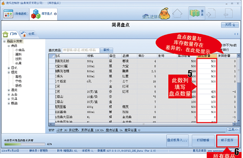243x158 pixels.
Task: Click the document with minus sign icon
Action: point(228,13)
